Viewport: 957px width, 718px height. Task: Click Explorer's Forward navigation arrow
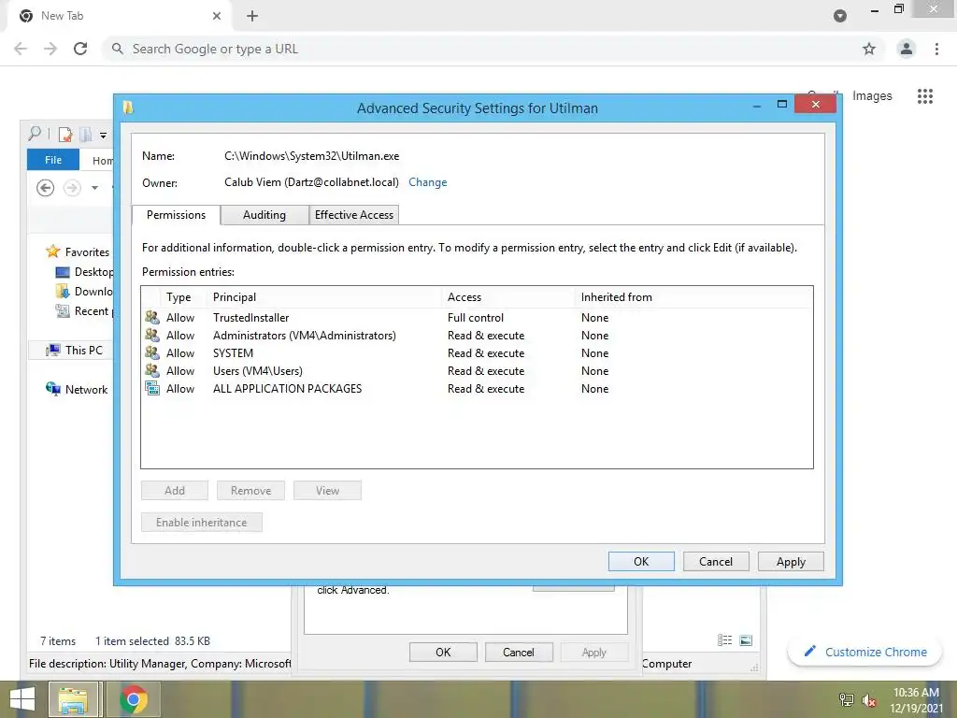[72, 187]
